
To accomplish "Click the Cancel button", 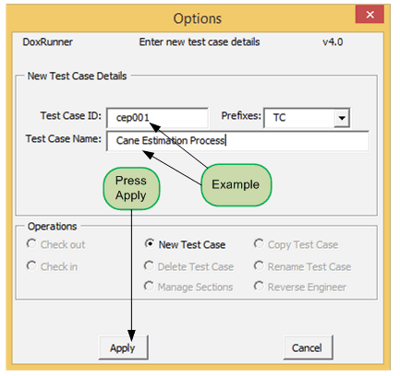I will pos(308,347).
